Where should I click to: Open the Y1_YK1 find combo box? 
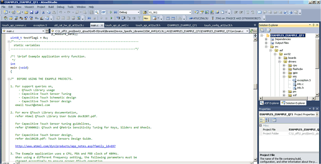click(190, 12)
